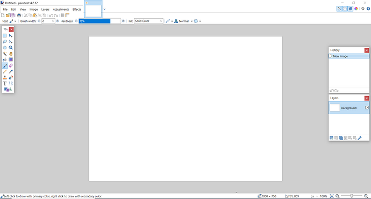Select the Paint Bucket tool
Image resolution: width=371 pixels, height=199 pixels.
tap(5, 60)
